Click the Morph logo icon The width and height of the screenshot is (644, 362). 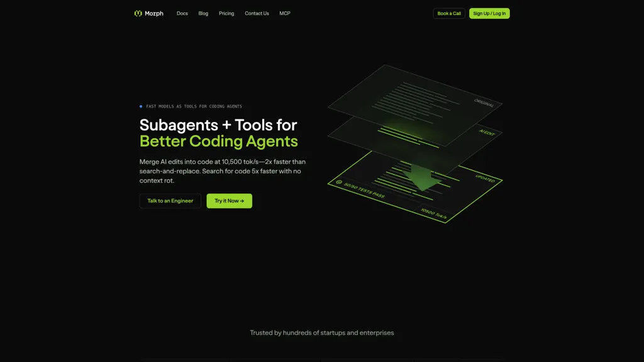138,13
